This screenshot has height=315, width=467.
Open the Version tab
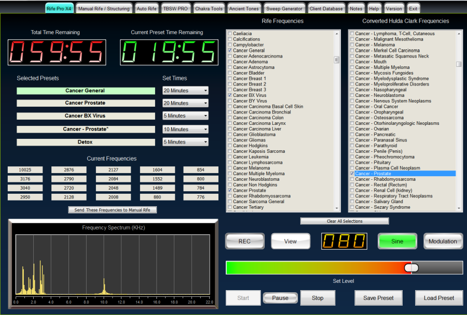click(394, 8)
